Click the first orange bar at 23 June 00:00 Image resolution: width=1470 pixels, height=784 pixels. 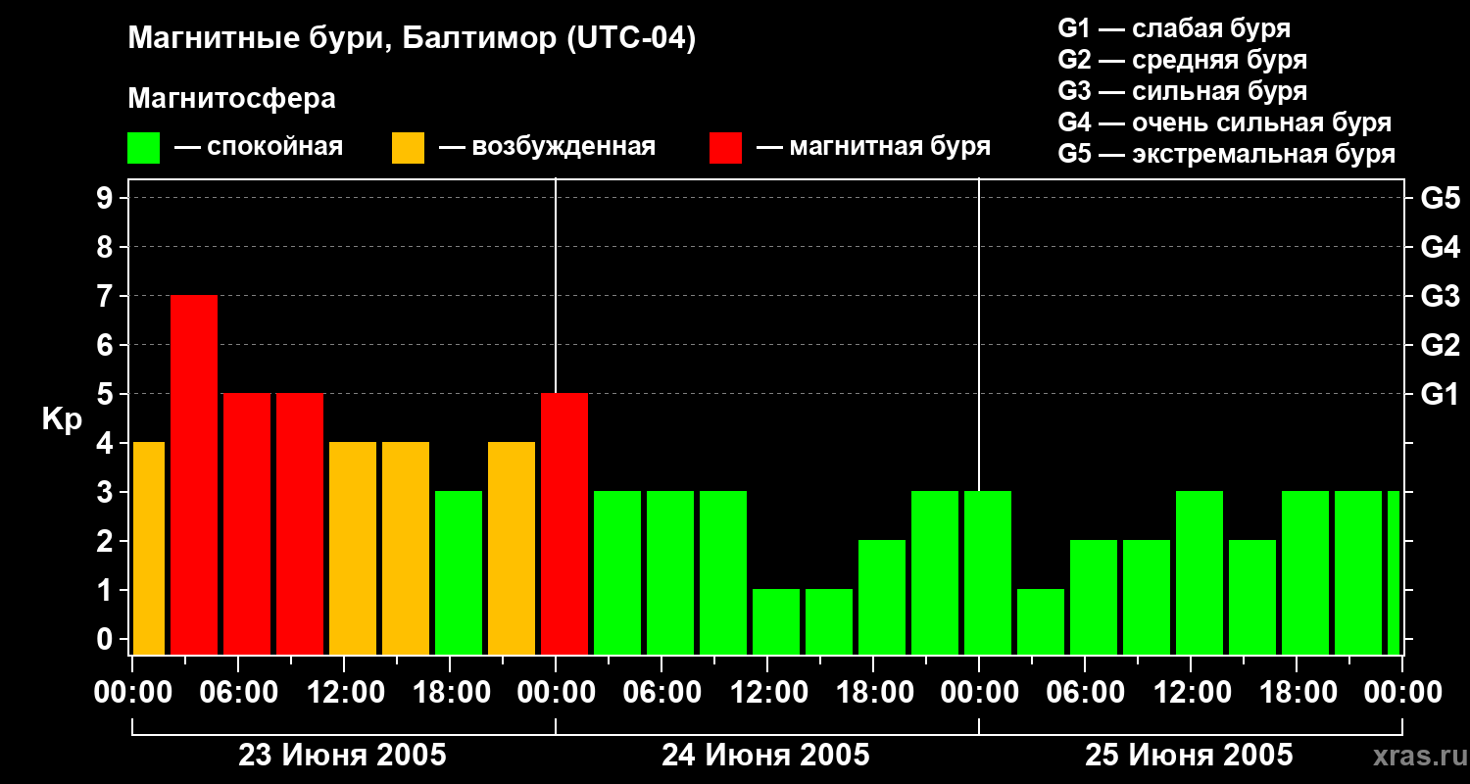pos(149,548)
